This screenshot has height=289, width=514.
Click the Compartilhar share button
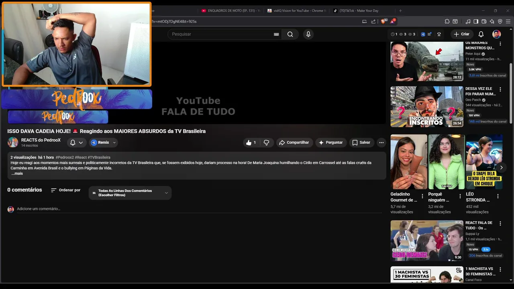pyautogui.click(x=294, y=142)
